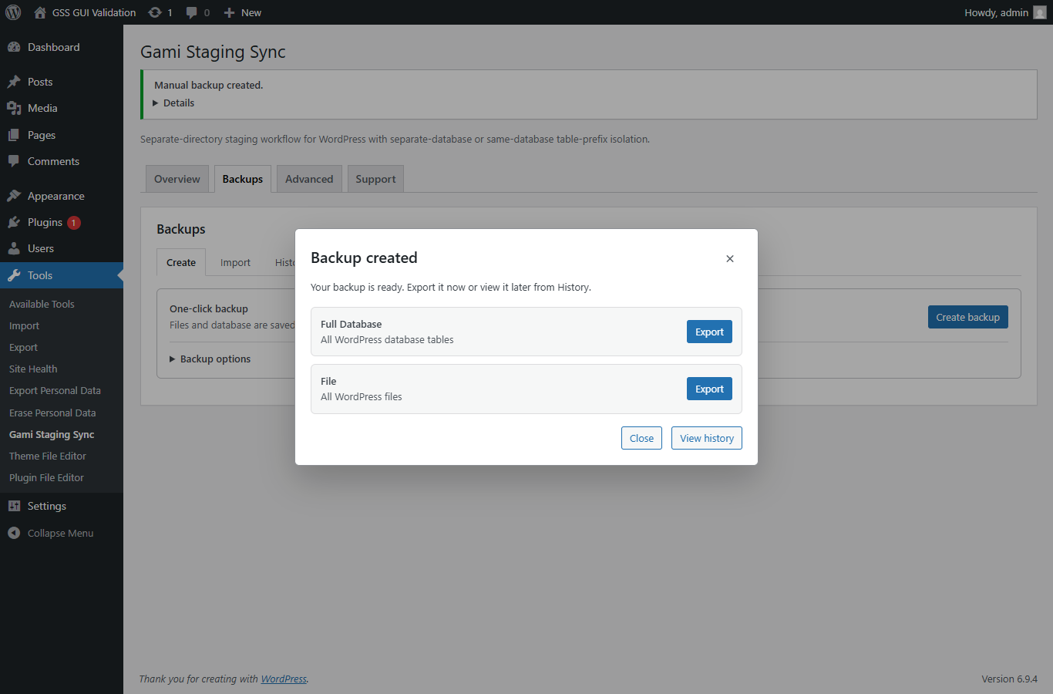The height and width of the screenshot is (694, 1053).
Task: Click the Posts pushpin icon
Action: point(14,82)
